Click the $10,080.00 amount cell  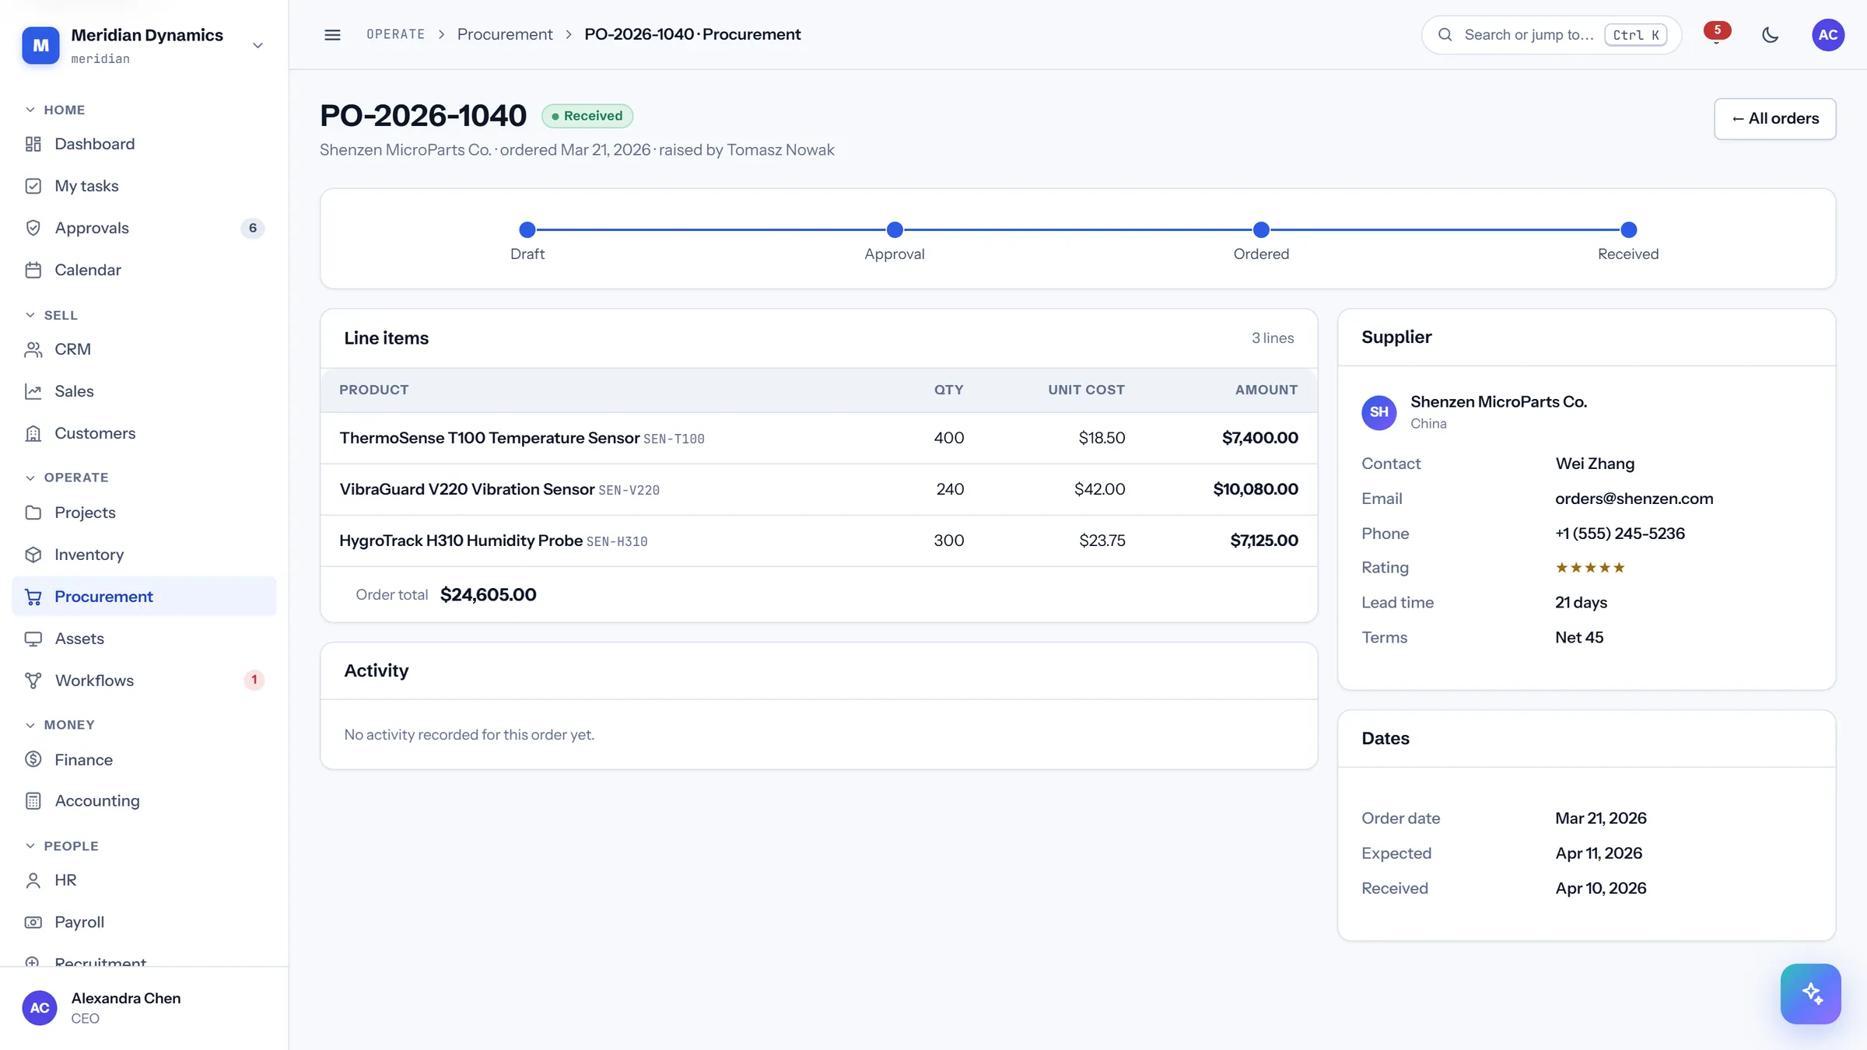click(x=1256, y=489)
